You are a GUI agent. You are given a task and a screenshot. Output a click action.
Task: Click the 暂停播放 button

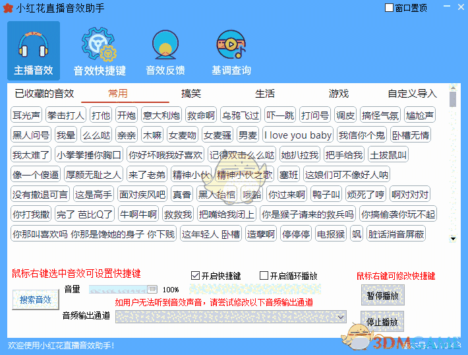tap(382, 296)
